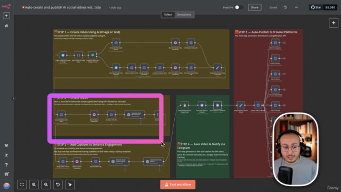Viewport: 341px width, 192px height.
Task: Click the zoom out canvas button
Action: click(x=46, y=185)
